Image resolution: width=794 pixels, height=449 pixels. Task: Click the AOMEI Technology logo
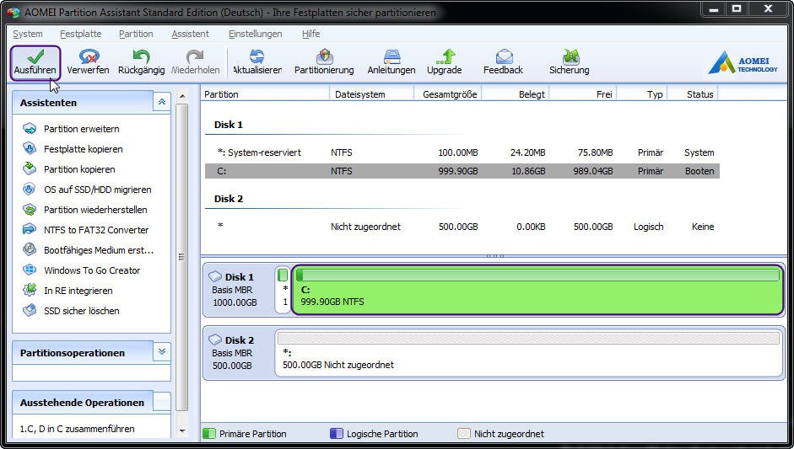[743, 62]
